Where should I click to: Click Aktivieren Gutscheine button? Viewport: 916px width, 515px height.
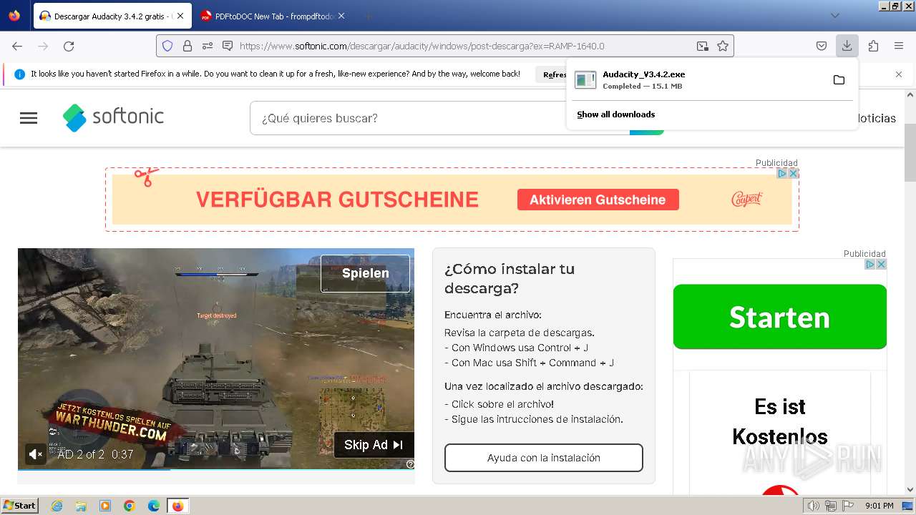point(598,200)
